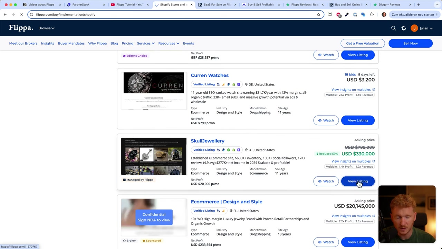This screenshot has width=442, height=249.
Task: Go to the Flippa home logo
Action: (x=21, y=28)
